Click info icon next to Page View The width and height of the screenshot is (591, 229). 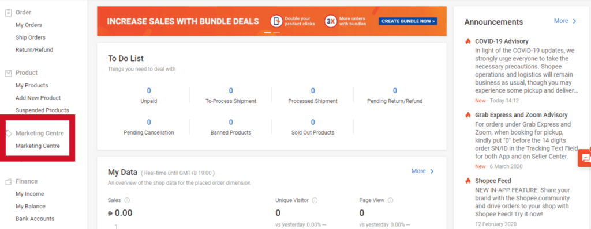[391, 200]
